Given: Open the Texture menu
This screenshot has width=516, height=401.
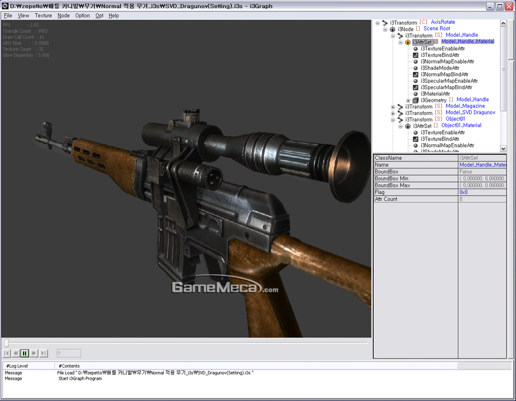Looking at the screenshot, I should [43, 15].
